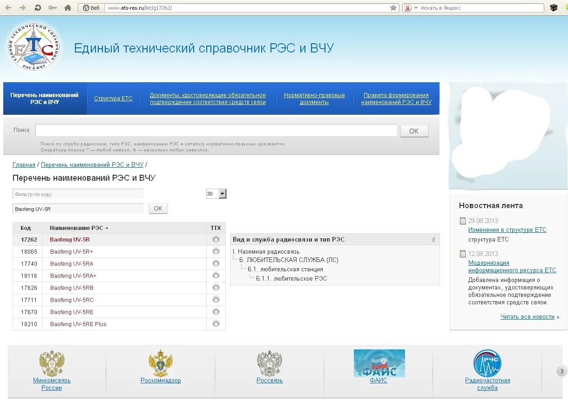Click the # anchor in classification panel

pos(433,240)
